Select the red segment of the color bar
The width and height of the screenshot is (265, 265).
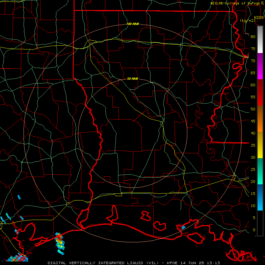click(x=260, y=92)
